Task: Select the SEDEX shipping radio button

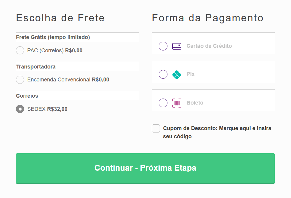Action: 20,109
